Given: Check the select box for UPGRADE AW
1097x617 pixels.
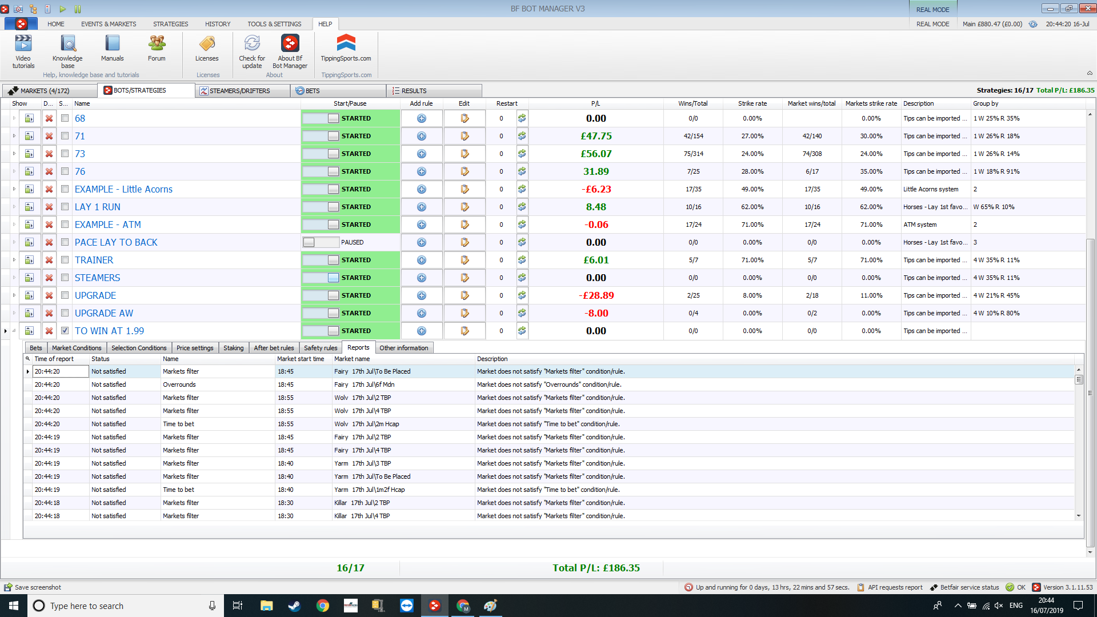Looking at the screenshot, I should click(x=65, y=313).
